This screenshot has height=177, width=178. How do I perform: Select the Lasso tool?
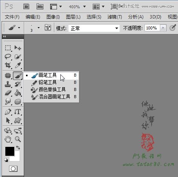pos(8,57)
